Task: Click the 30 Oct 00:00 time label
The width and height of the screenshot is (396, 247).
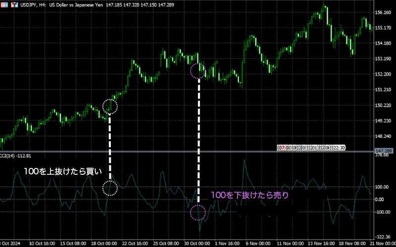Action: point(197,244)
